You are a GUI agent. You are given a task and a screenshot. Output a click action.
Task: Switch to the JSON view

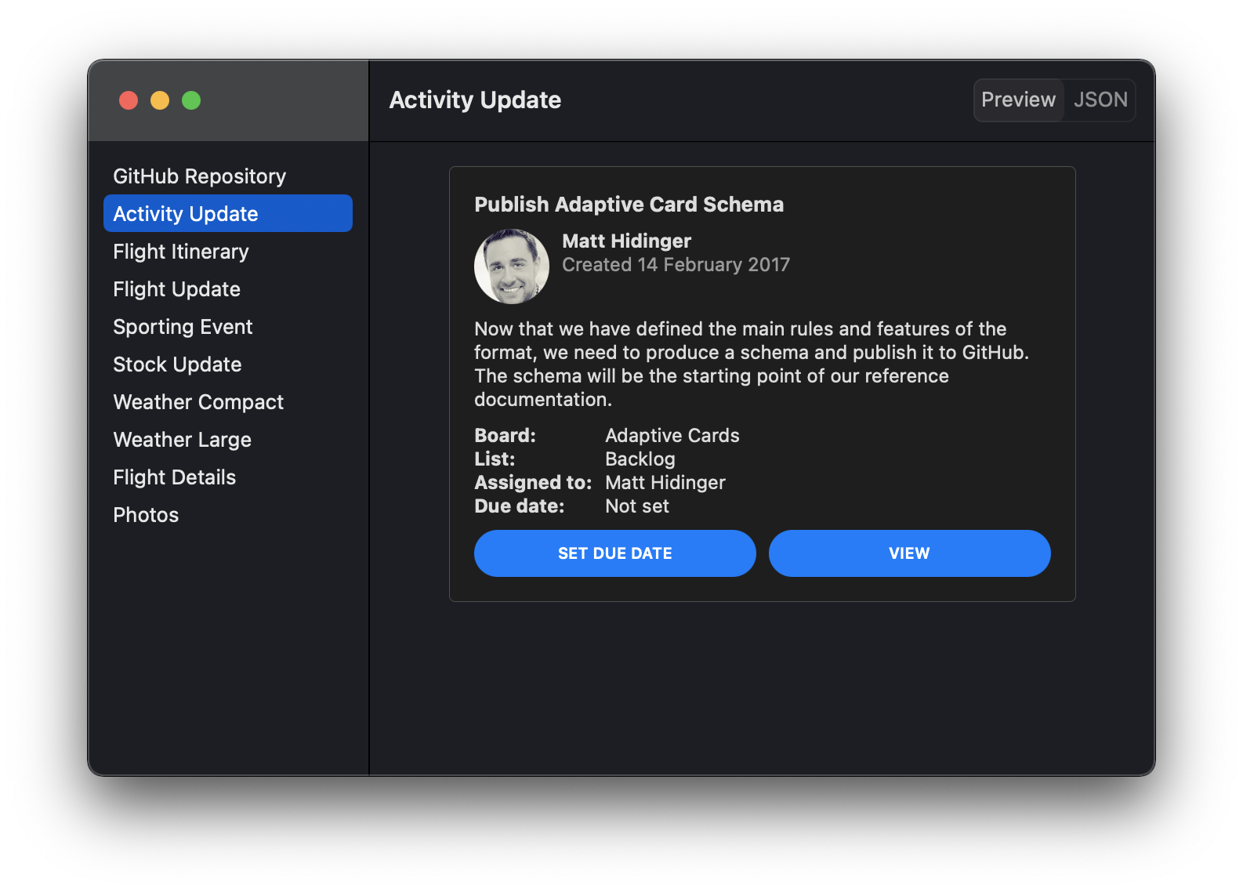pyautogui.click(x=1100, y=100)
